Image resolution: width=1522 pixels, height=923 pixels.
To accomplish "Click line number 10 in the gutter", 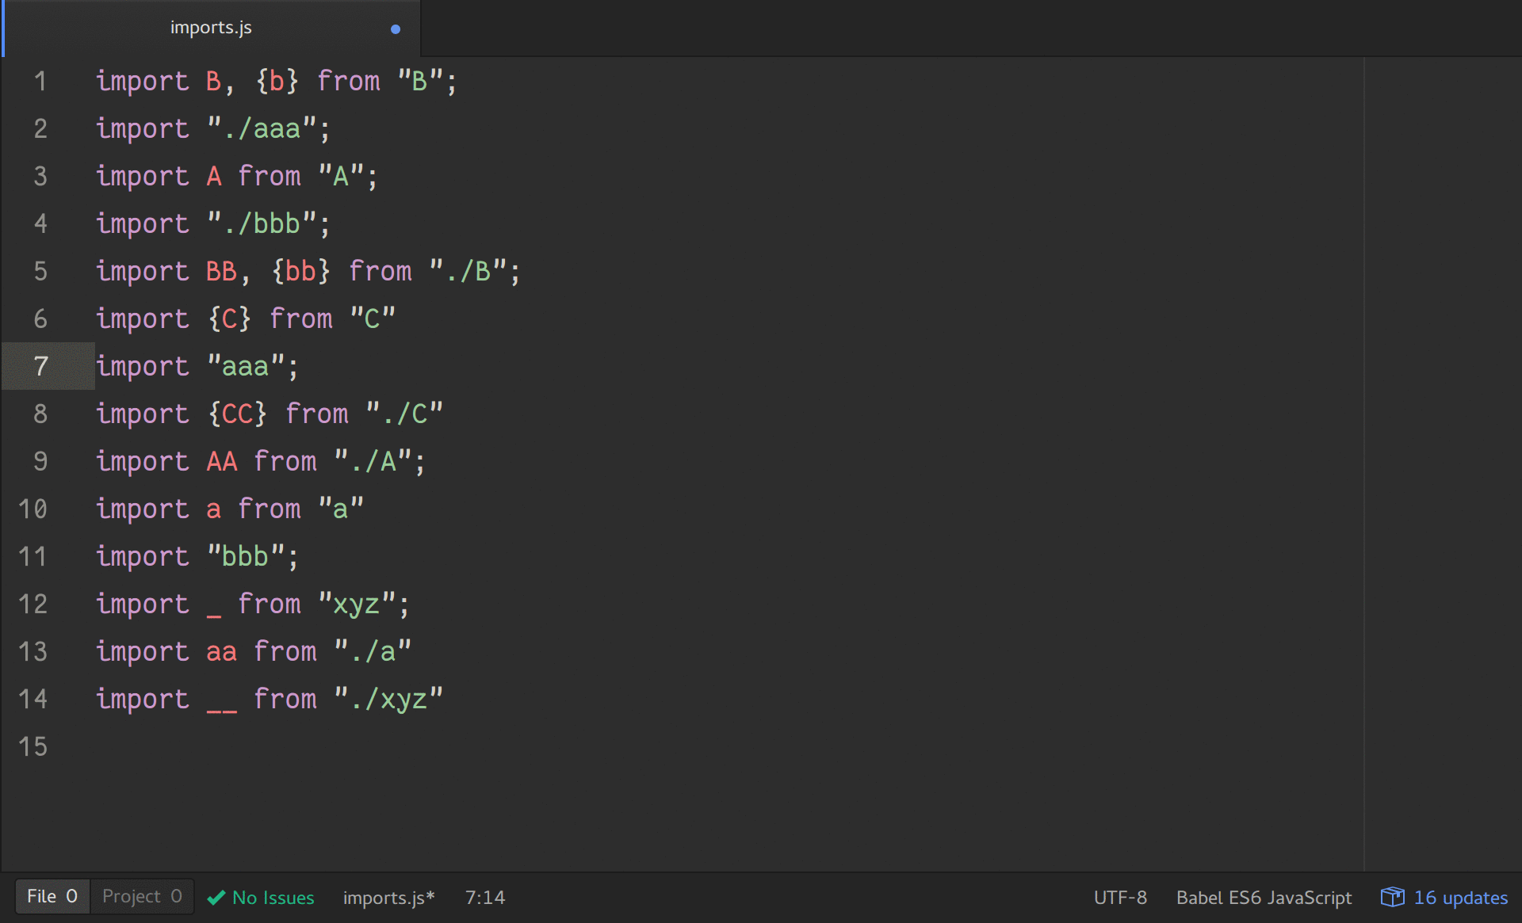I will click(x=33, y=509).
